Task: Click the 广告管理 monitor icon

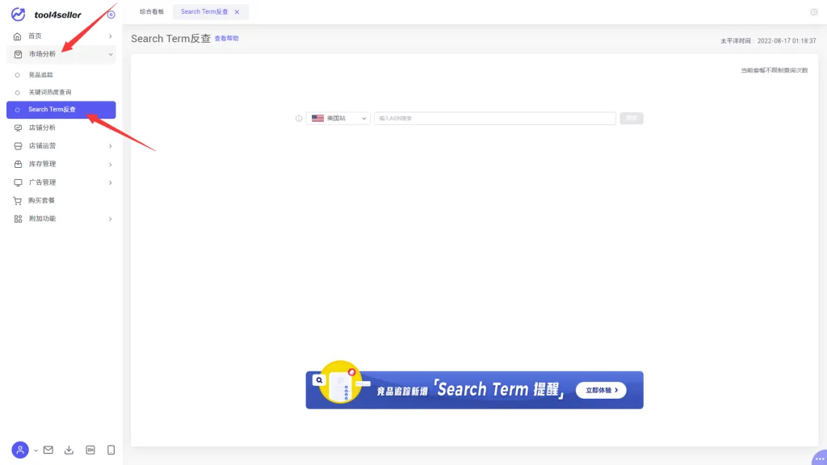Action: click(x=18, y=182)
